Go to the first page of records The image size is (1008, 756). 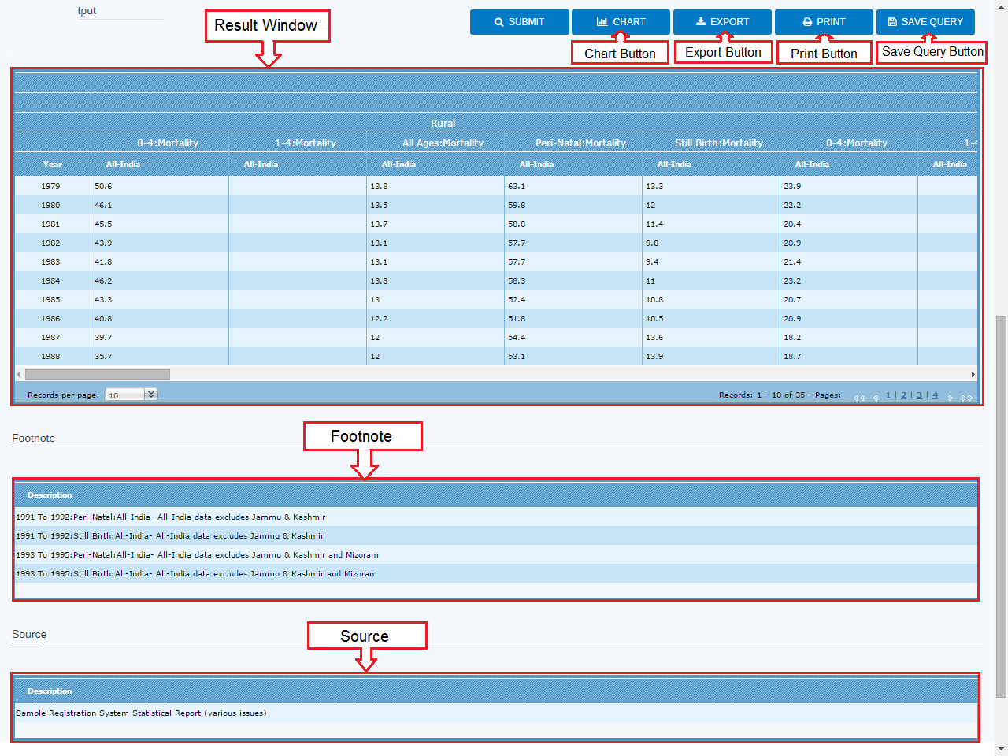pos(859,398)
